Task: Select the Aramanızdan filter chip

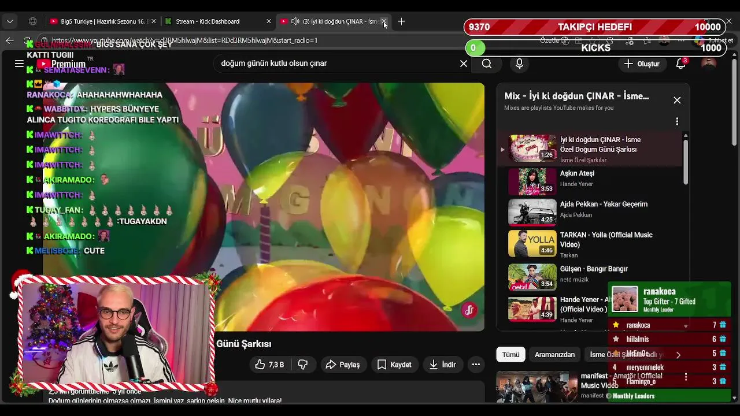Action: click(554, 355)
